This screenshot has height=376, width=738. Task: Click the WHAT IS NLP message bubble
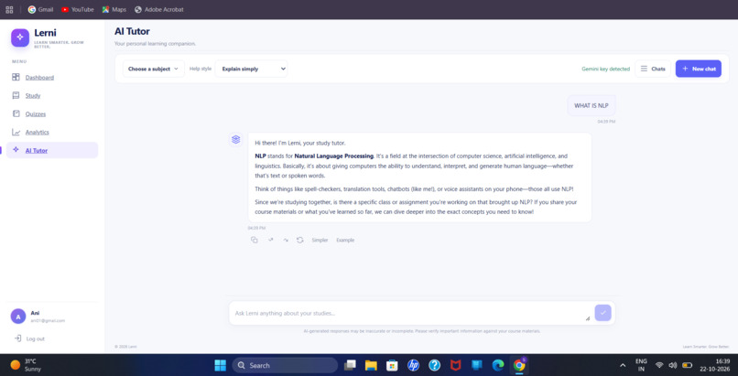(591, 106)
